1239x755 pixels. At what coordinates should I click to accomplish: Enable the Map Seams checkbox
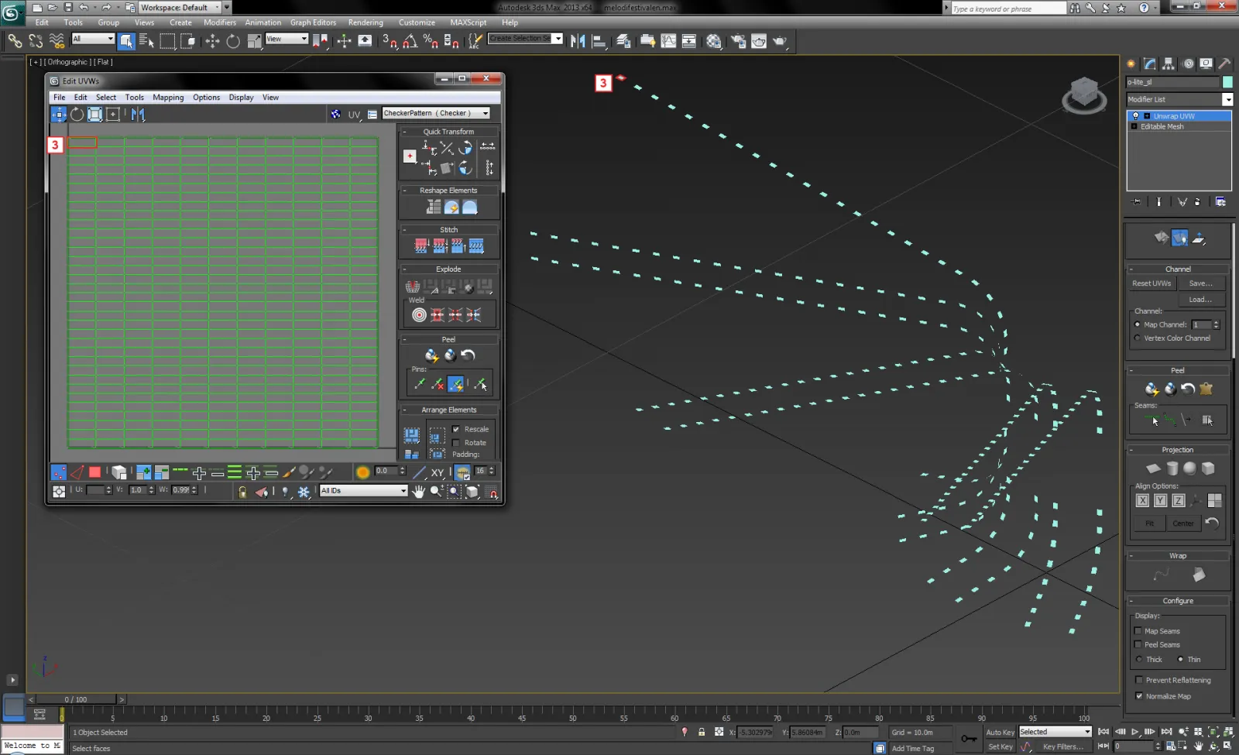click(x=1138, y=631)
